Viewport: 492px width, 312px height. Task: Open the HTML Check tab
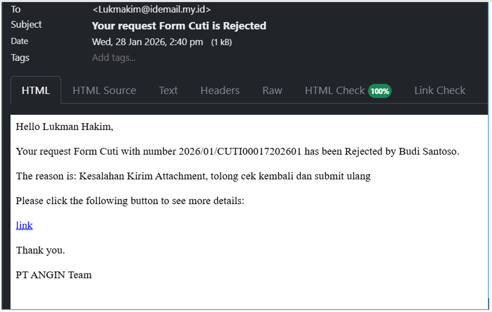tap(335, 90)
